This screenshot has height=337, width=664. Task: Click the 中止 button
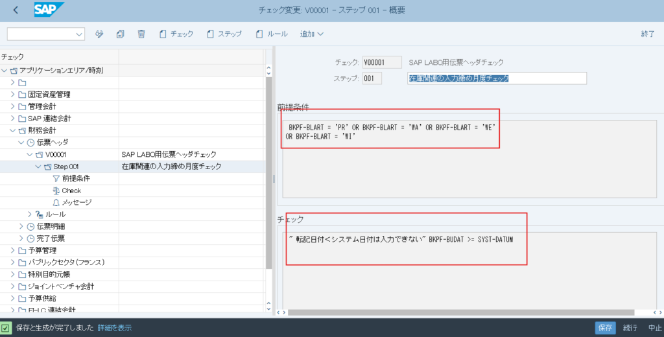tap(655, 328)
